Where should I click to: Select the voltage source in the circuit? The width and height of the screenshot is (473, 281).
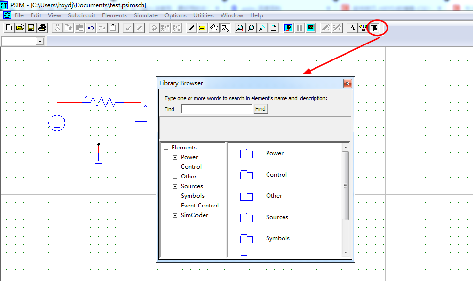[57, 122]
